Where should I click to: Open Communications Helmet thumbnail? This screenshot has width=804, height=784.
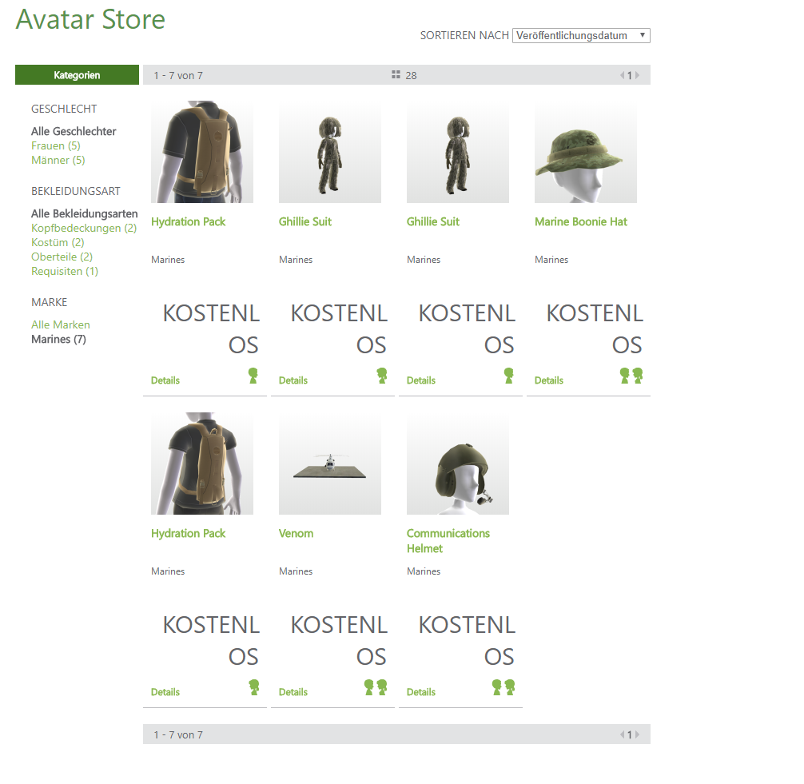pyautogui.click(x=458, y=464)
